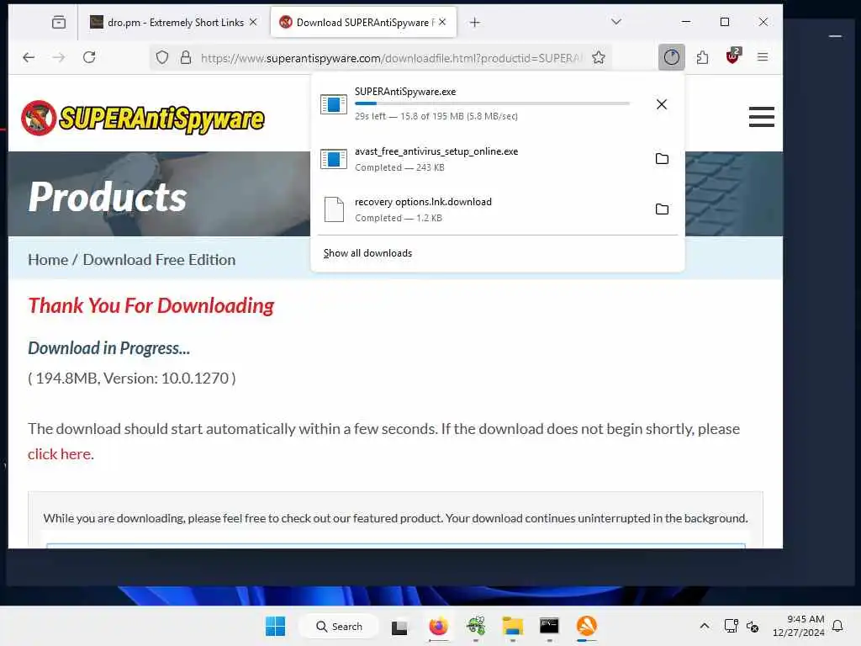Toggle the downloads panel toolbar button
The height and width of the screenshot is (646, 861).
coord(672,57)
